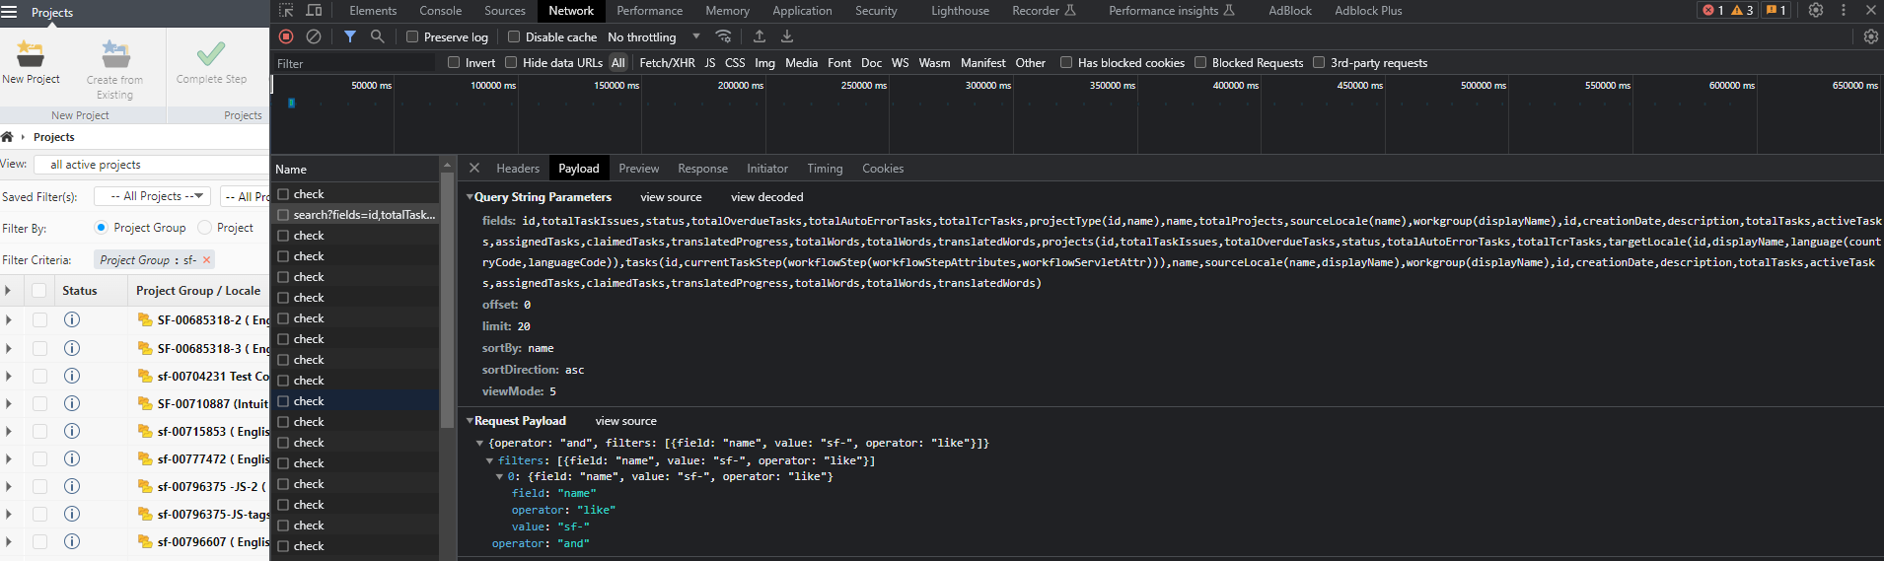The image size is (1884, 561).
Task: Click the yellow warning count badge
Action: [1742, 11]
